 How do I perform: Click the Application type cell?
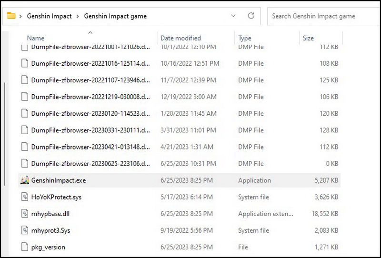click(254, 180)
